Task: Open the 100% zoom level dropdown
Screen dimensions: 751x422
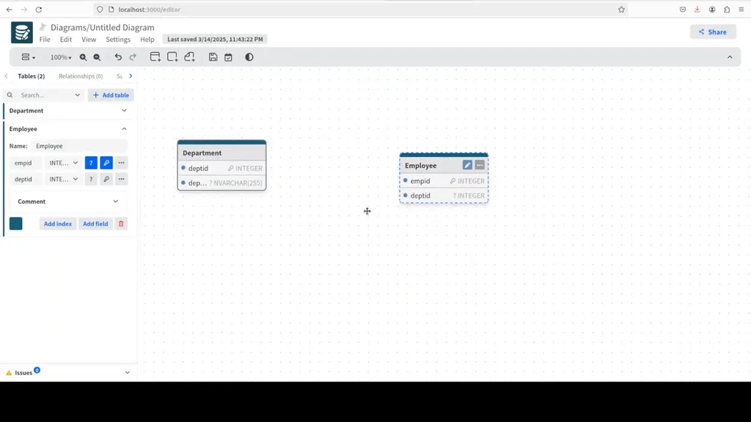Action: [x=61, y=57]
